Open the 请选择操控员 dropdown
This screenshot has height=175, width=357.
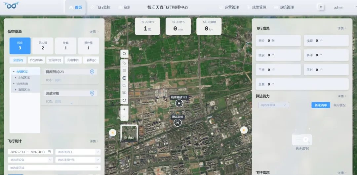pyautogui.click(x=78, y=160)
